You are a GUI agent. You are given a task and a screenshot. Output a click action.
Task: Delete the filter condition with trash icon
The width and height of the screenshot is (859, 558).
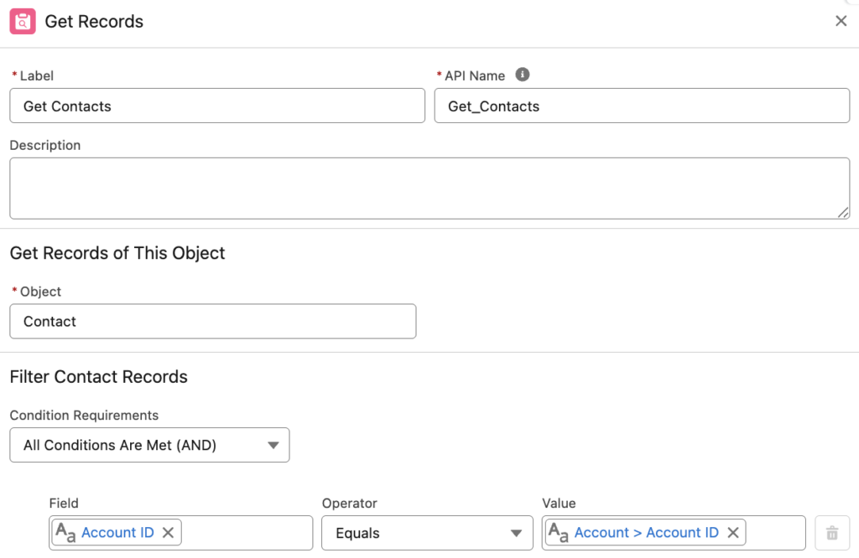(831, 532)
